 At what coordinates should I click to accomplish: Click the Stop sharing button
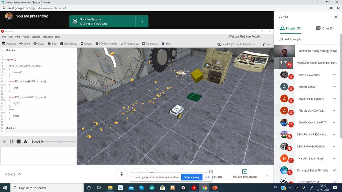(192, 177)
